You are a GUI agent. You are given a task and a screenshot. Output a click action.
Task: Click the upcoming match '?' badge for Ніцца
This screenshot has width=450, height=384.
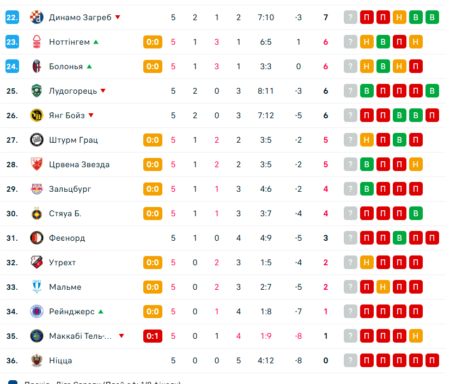coord(350,361)
